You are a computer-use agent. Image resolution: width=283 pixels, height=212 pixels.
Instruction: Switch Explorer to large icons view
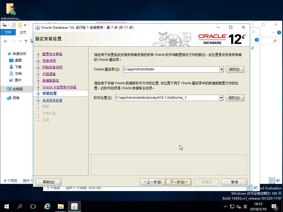[x=278, y=181]
